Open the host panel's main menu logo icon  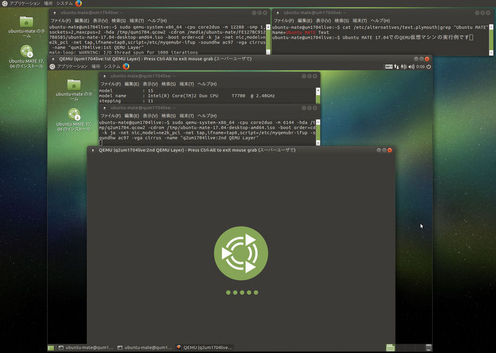tap(4, 4)
